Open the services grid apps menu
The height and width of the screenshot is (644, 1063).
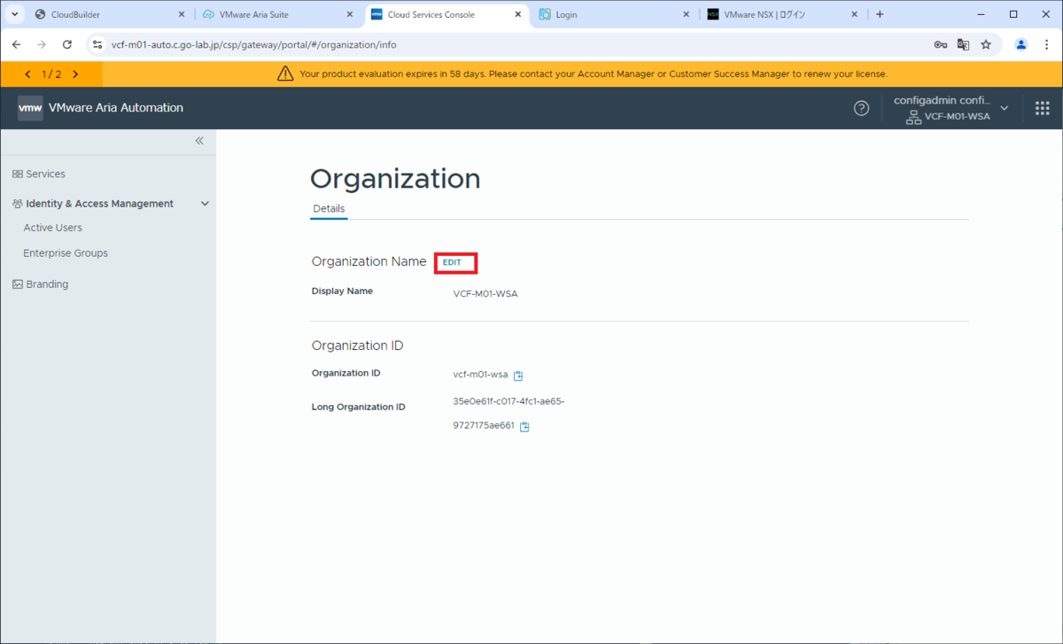point(1042,108)
